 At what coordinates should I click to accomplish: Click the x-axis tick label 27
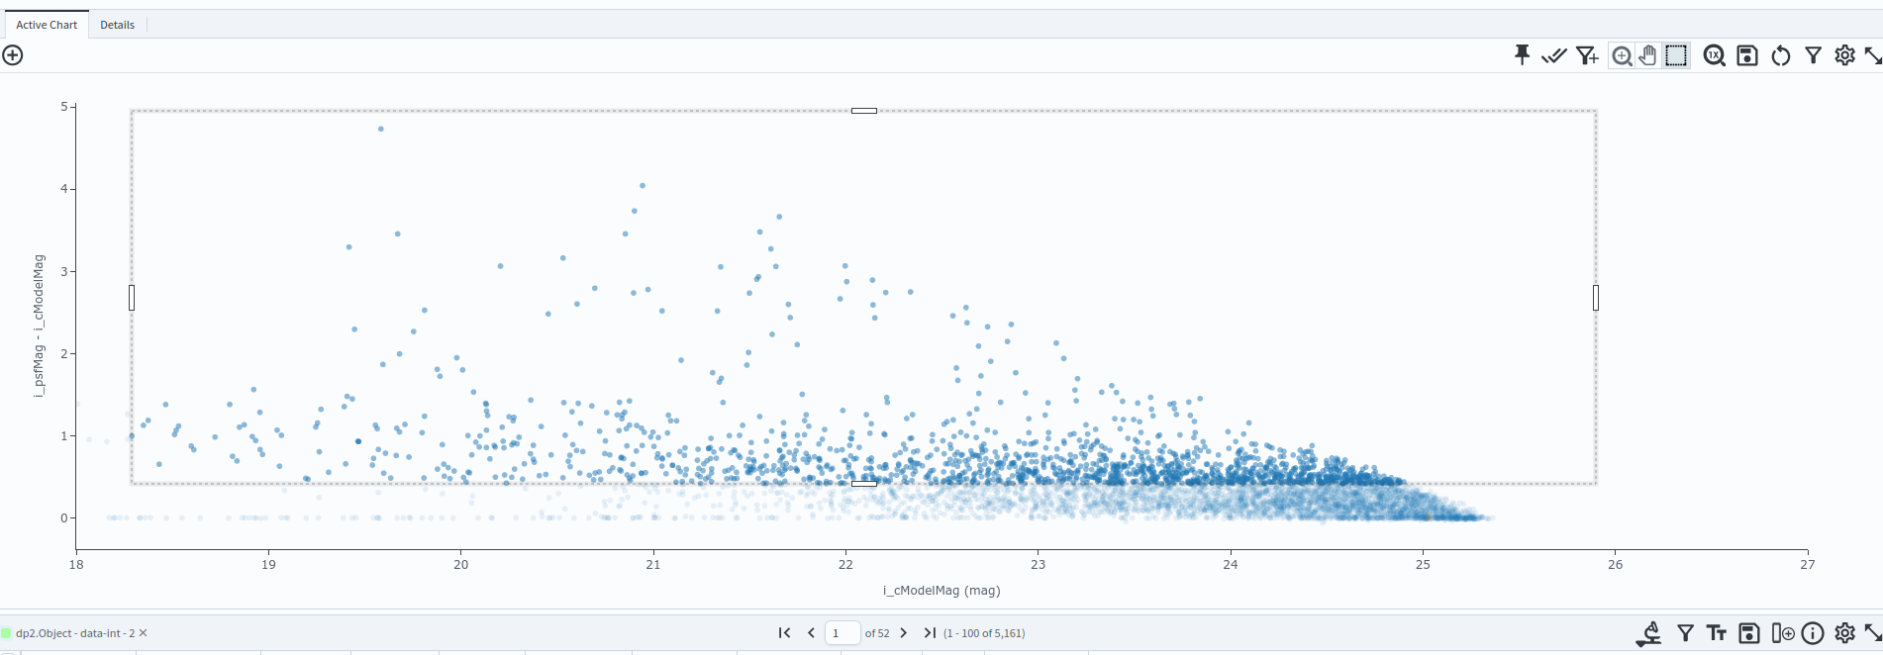pyautogui.click(x=1808, y=565)
